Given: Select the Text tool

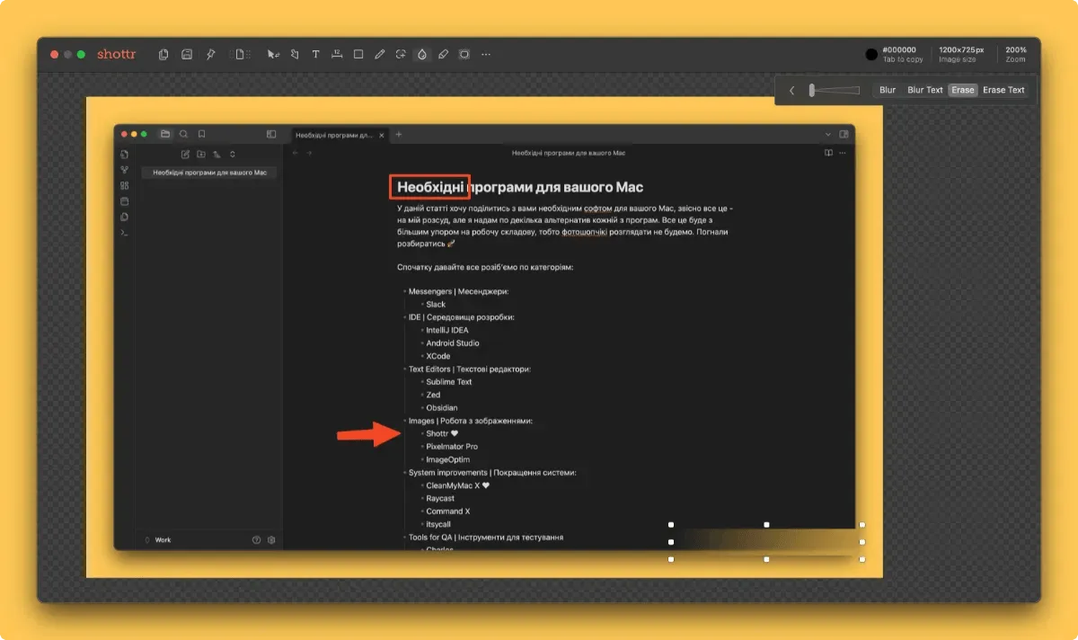Looking at the screenshot, I should click(x=315, y=55).
